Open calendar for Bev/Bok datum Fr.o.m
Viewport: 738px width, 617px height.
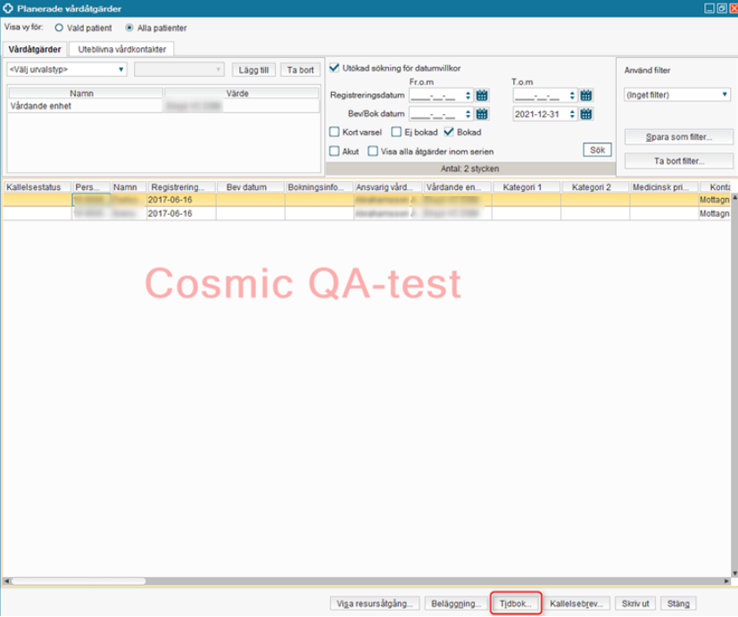click(x=482, y=113)
